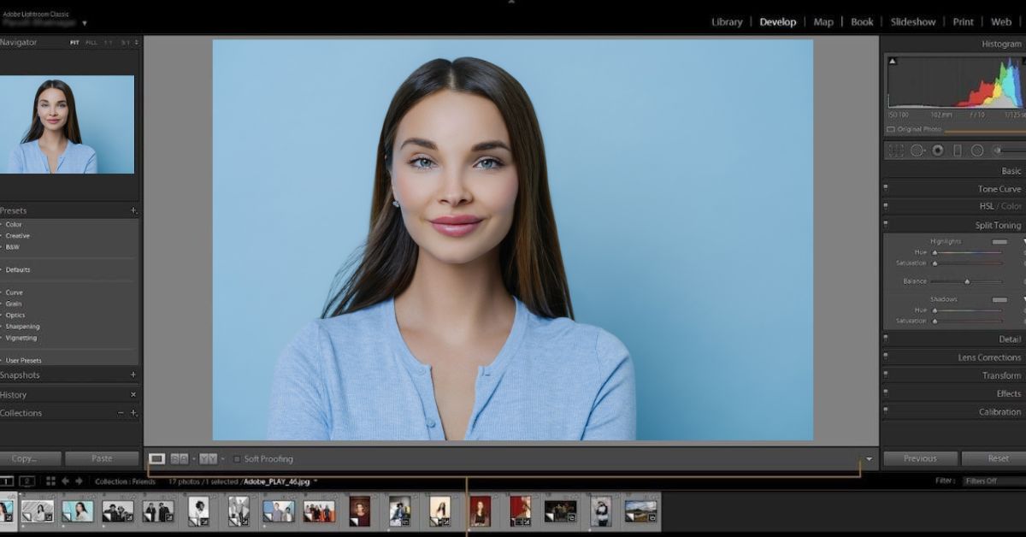1026x537 pixels.
Task: Click the Split Toning Balance slider
Action: [967, 281]
